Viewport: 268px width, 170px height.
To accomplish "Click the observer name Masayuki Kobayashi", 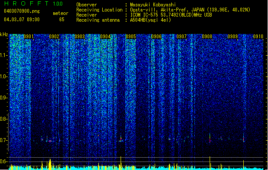I will coord(153,5).
